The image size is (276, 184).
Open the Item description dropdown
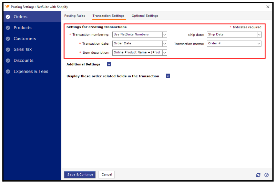[x=164, y=53]
